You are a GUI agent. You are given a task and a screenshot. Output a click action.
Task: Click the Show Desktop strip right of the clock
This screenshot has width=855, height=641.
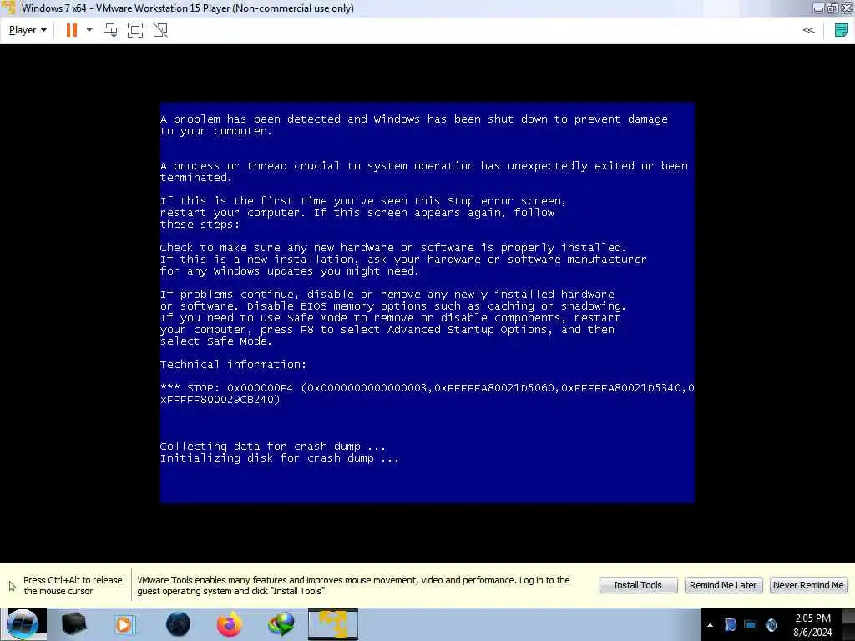click(848, 624)
